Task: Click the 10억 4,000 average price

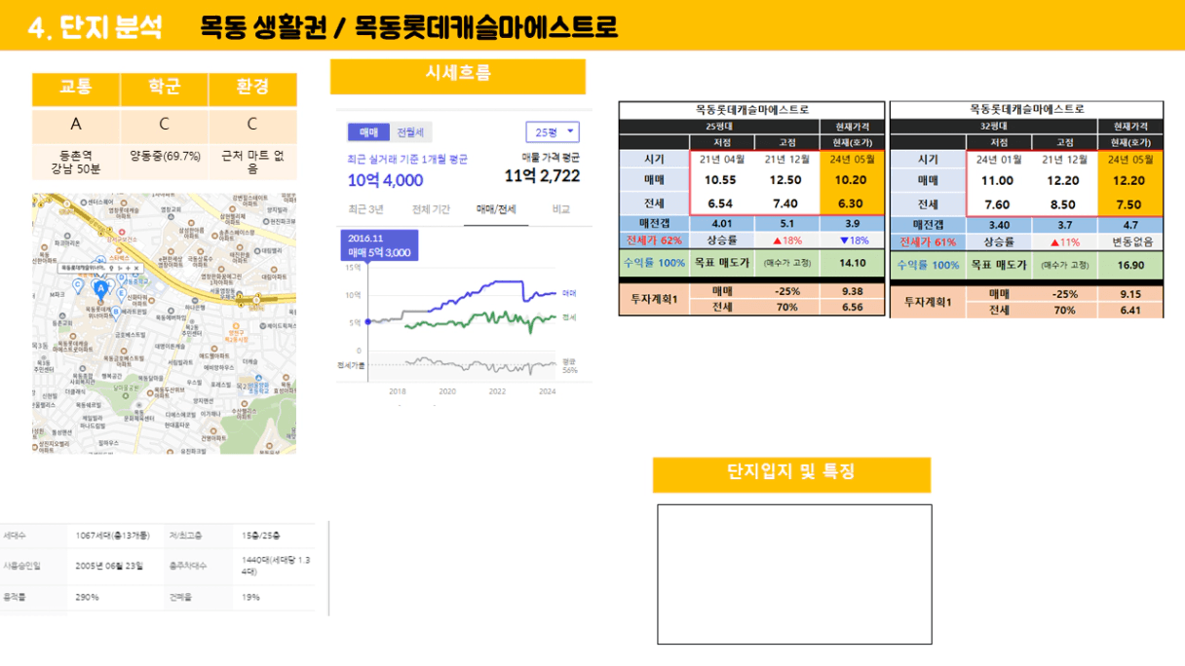Action: pos(386,180)
